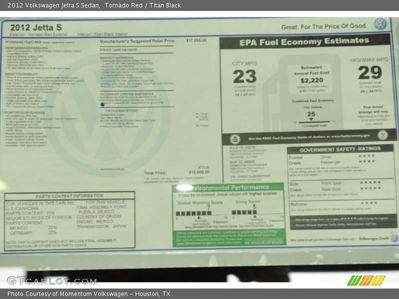Click the 'Global Warming Score' label
This screenshot has height=299, width=399.
tap(200, 203)
